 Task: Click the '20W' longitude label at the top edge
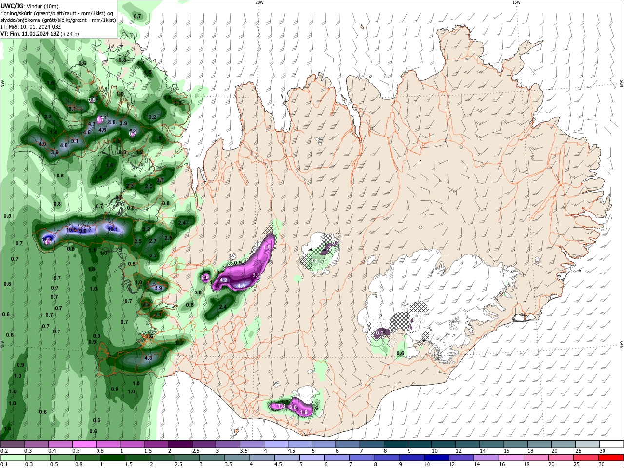[259, 2]
